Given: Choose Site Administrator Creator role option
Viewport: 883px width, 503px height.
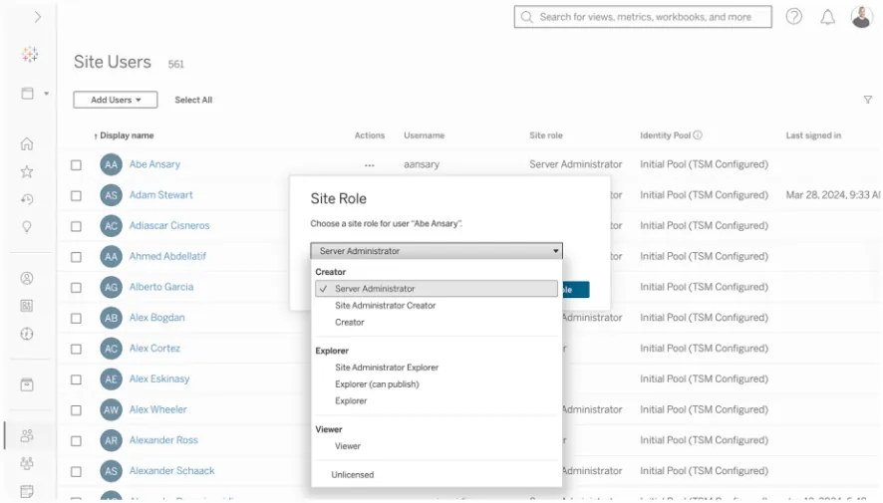Looking at the screenshot, I should [x=385, y=306].
